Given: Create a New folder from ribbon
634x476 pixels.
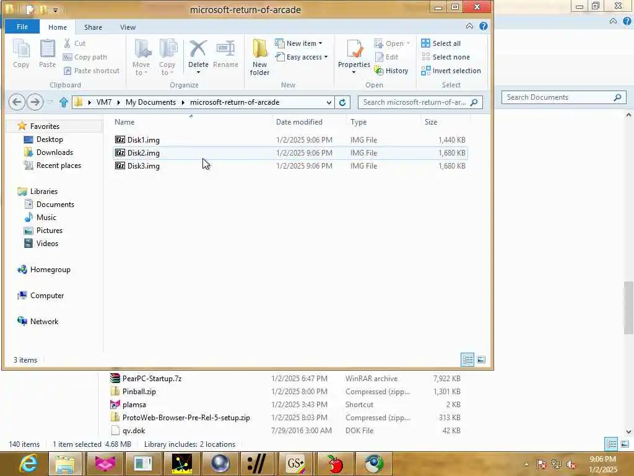Looking at the screenshot, I should pos(259,57).
